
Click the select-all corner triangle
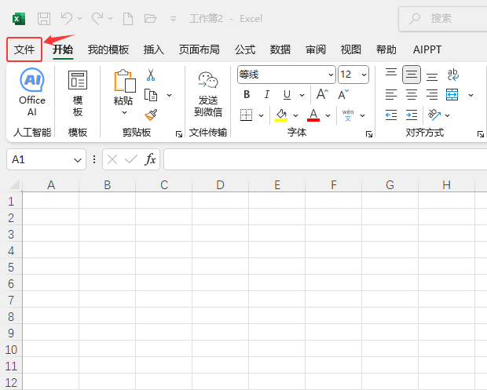[x=15, y=184]
